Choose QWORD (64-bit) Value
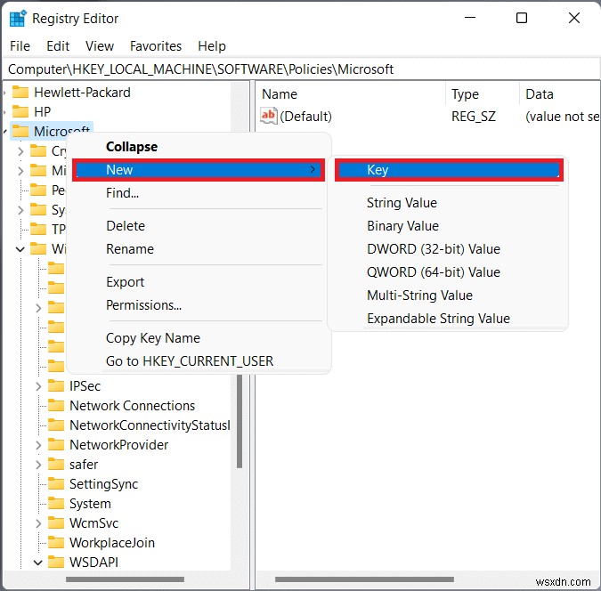The image size is (601, 591). point(449,272)
